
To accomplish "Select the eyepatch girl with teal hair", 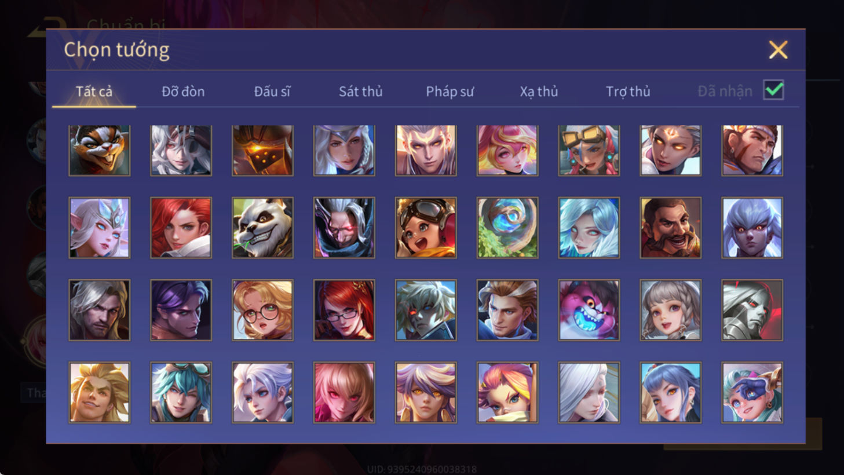I will (752, 393).
